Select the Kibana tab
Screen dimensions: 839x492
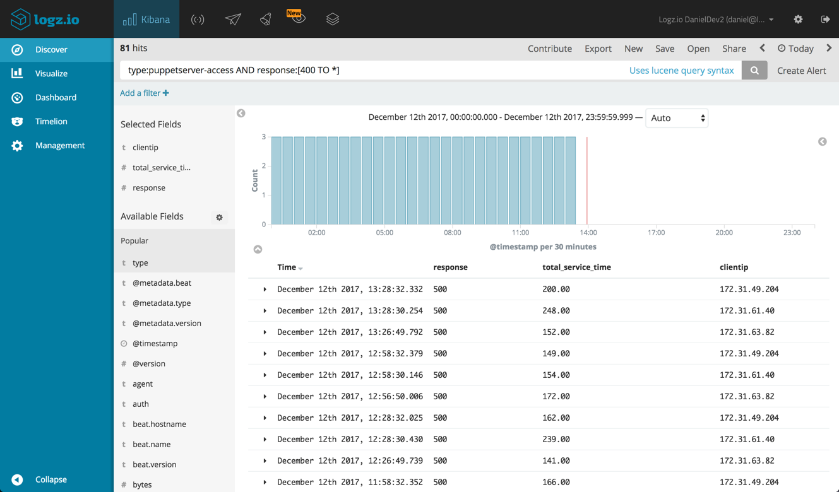pyautogui.click(x=146, y=20)
